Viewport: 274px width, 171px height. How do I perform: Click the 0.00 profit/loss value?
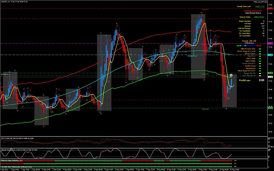pos(261,80)
